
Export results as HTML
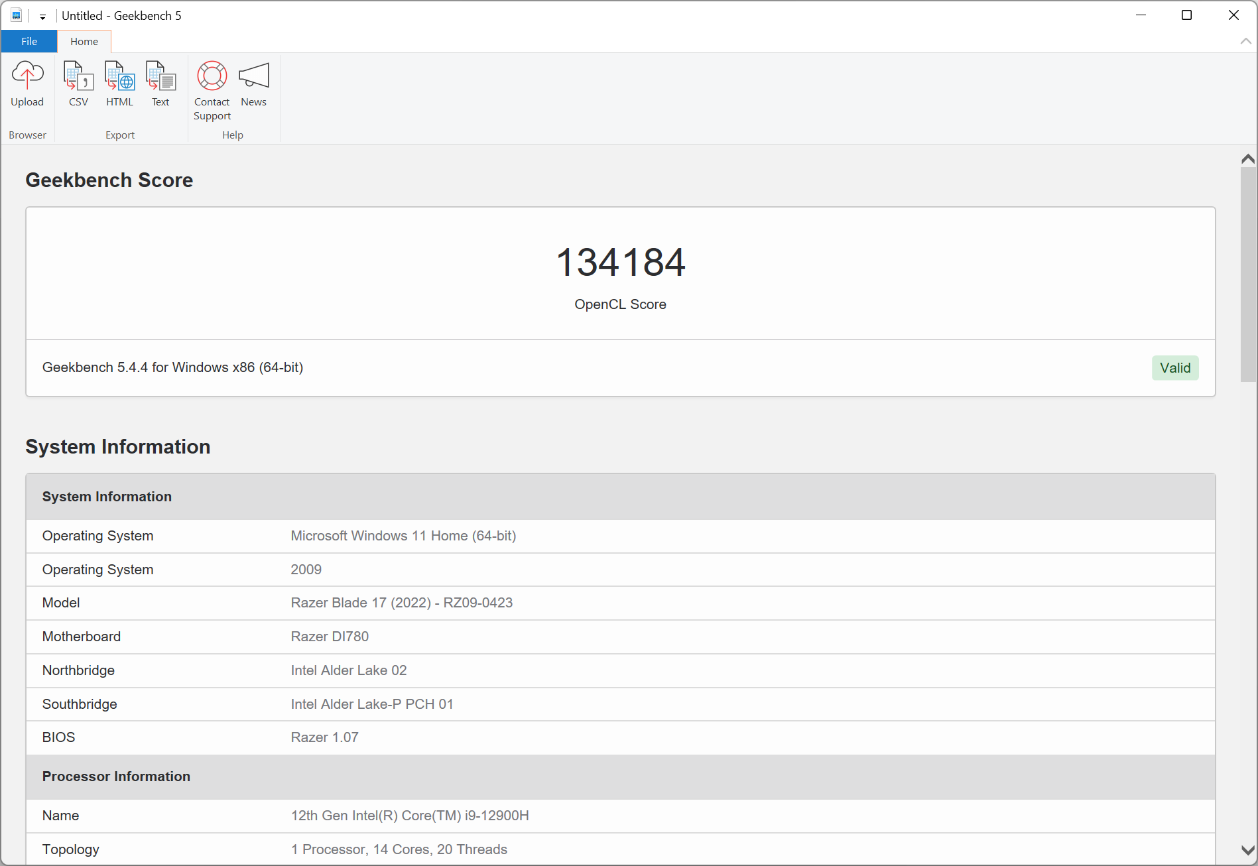pyautogui.click(x=119, y=84)
